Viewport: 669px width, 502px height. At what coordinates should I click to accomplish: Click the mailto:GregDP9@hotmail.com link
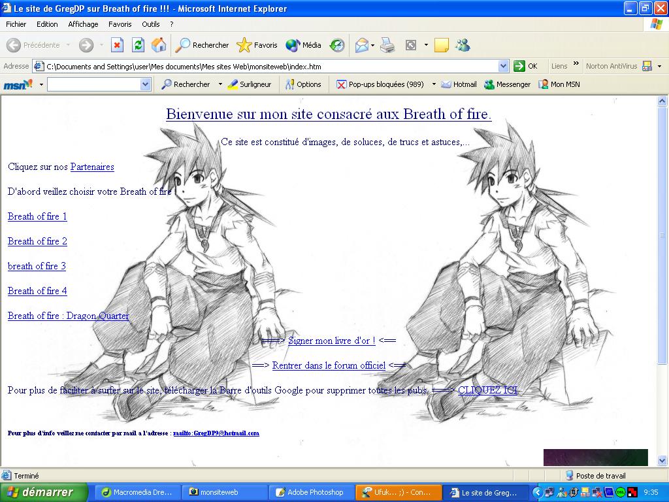point(216,433)
